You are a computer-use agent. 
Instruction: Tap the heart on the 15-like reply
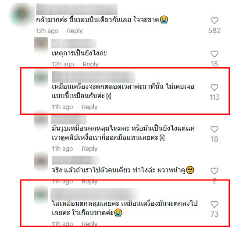coord(214,54)
